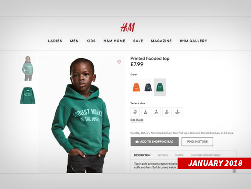251x189 pixels.
Task: Select size 1½-2Y
Action: pos(135,112)
